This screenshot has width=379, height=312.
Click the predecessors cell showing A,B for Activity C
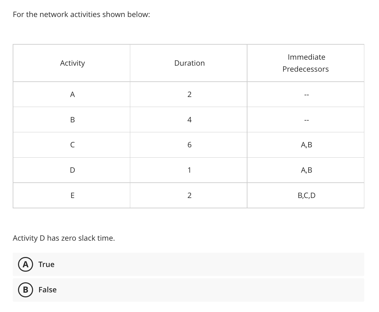(x=306, y=145)
